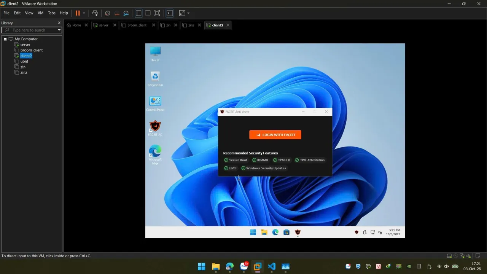The width and height of the screenshot is (487, 274).
Task: Open the snapshot manager wrench-clock icon
Action: 126,13
